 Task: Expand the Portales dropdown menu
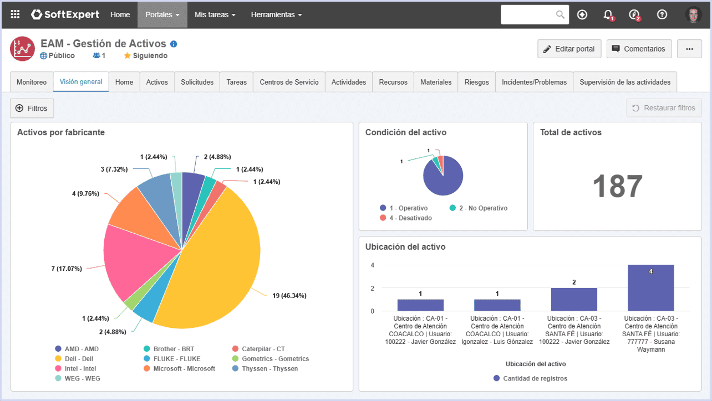pos(162,15)
